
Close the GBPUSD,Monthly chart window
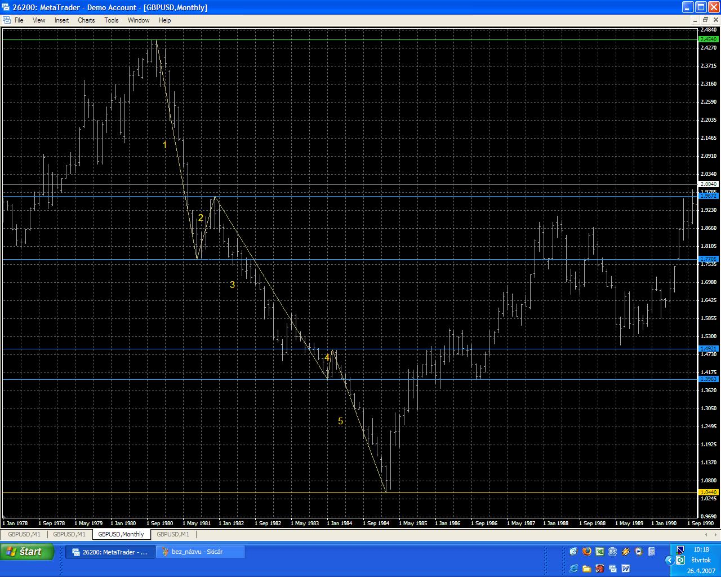click(x=715, y=20)
